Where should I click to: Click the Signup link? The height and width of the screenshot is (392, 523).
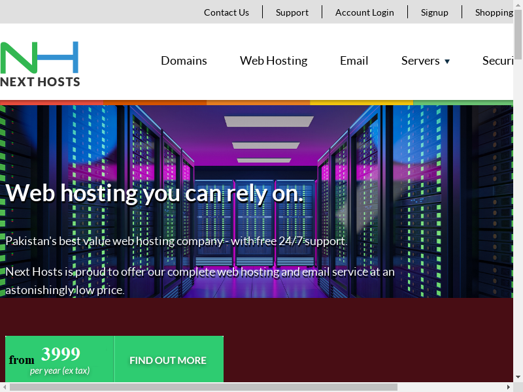434,12
